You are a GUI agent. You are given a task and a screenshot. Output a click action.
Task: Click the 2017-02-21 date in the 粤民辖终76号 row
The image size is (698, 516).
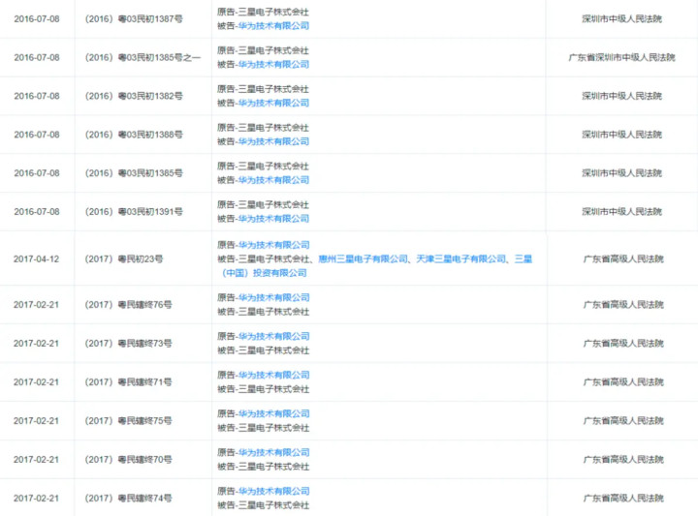[x=36, y=304]
